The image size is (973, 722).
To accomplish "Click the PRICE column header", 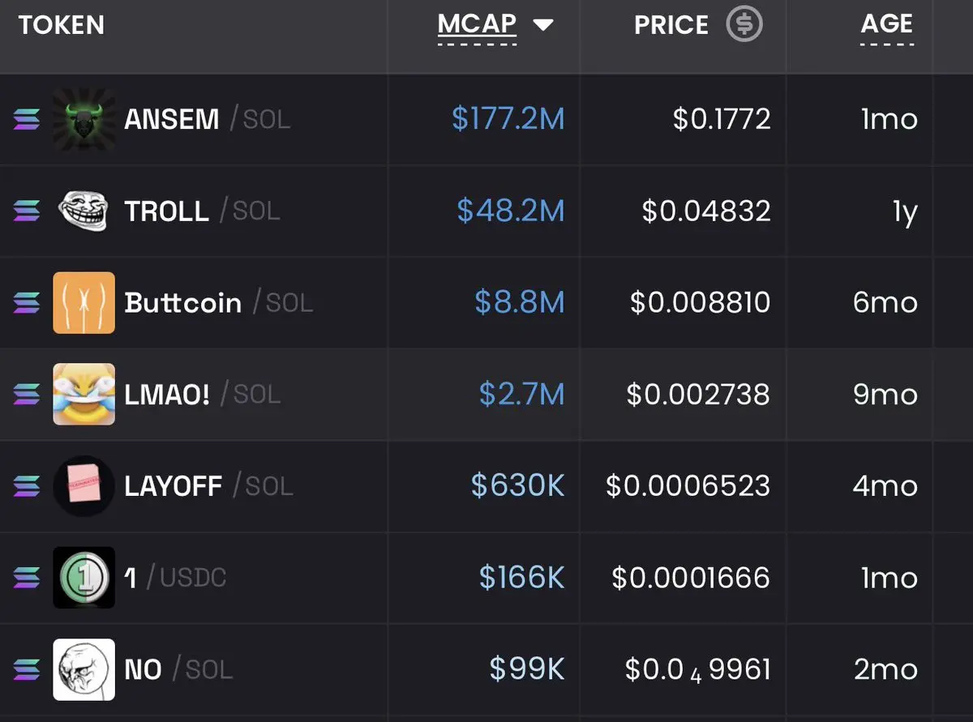I will pos(671,25).
